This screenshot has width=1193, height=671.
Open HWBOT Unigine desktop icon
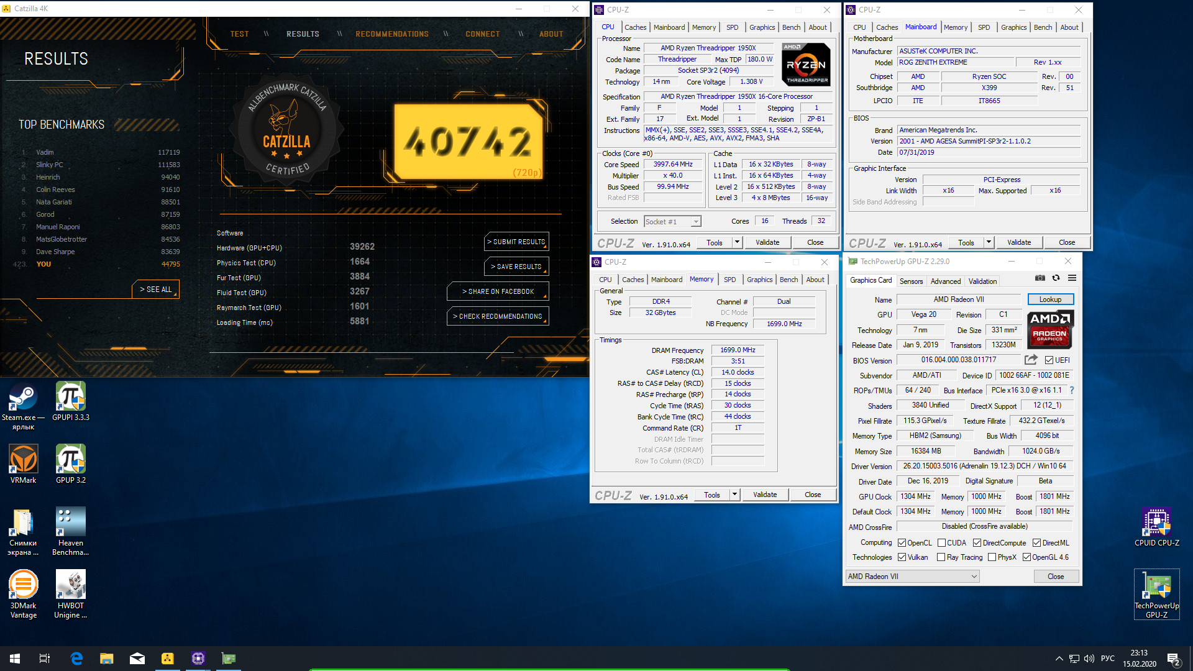[x=71, y=595]
